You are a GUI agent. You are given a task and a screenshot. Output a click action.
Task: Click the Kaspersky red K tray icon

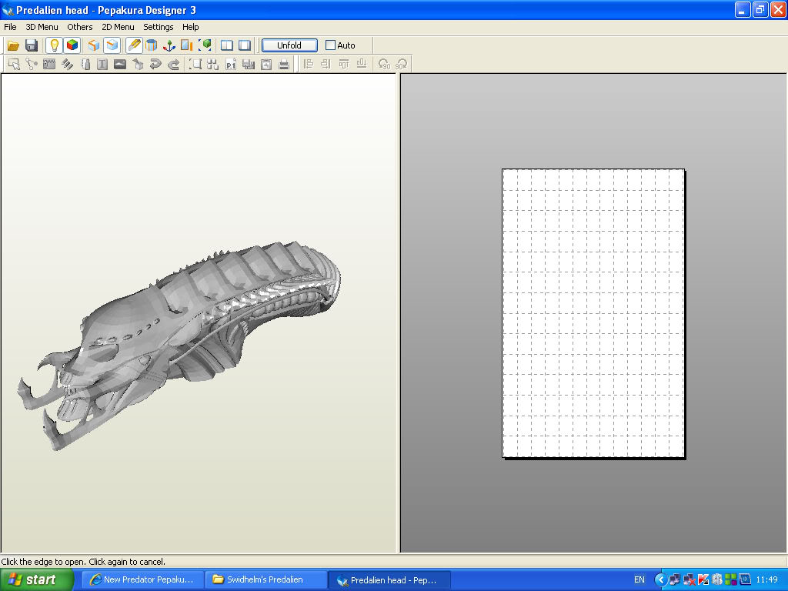pyautogui.click(x=703, y=580)
